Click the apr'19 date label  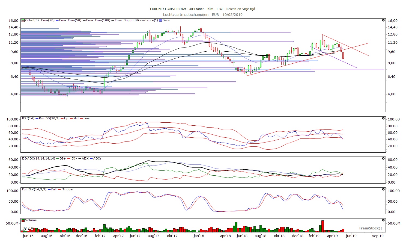pos(332,236)
